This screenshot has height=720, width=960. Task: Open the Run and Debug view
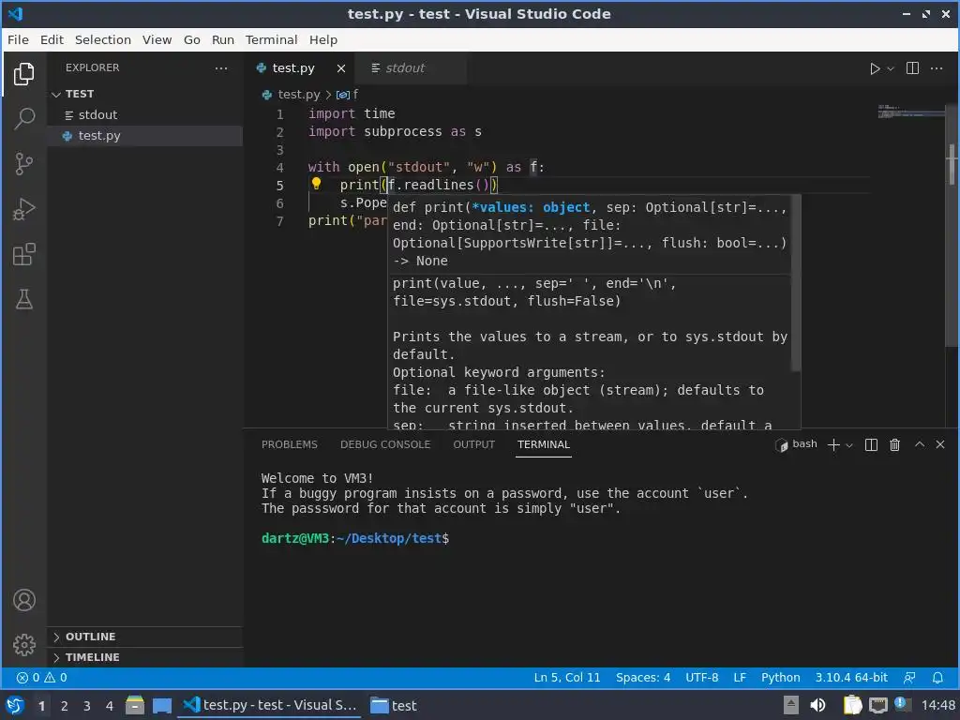point(23,209)
